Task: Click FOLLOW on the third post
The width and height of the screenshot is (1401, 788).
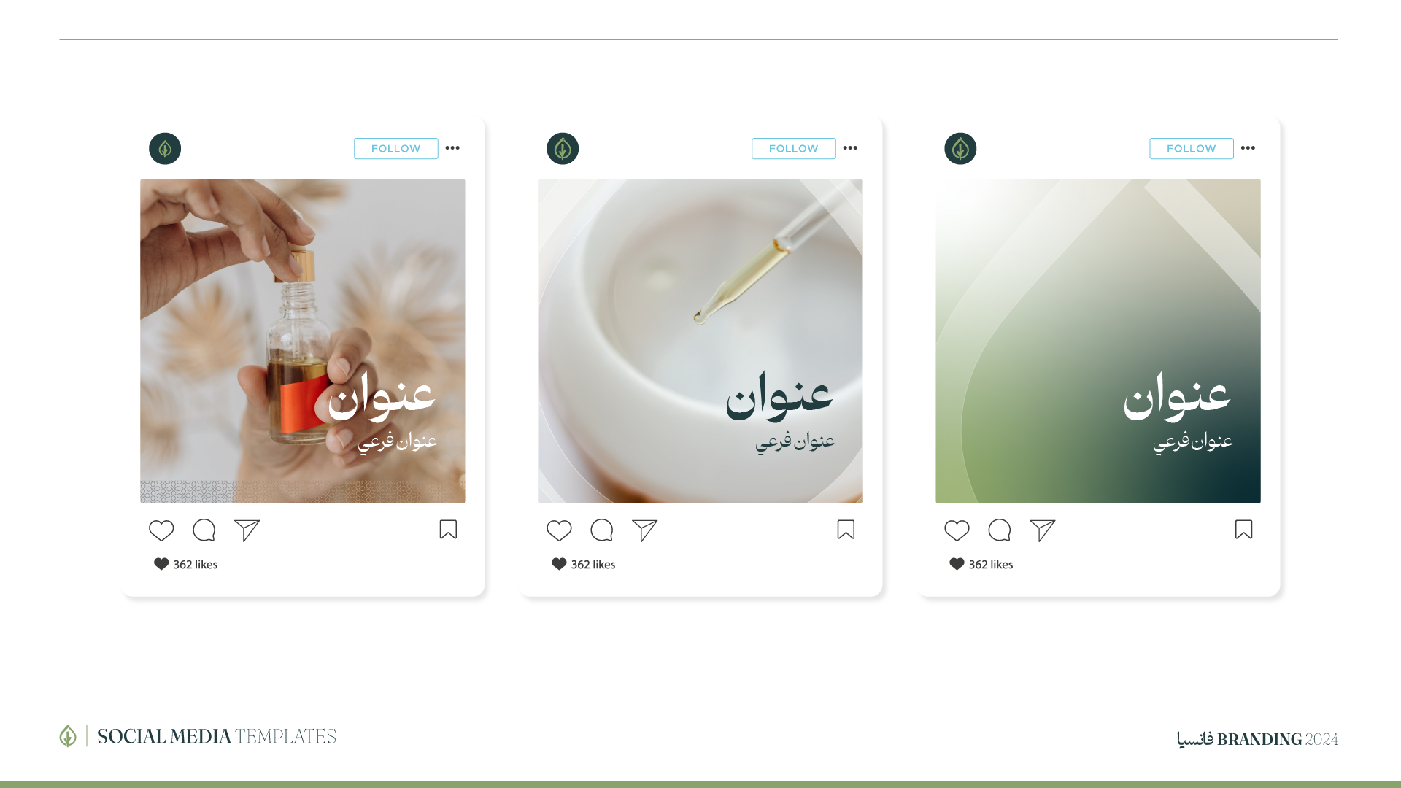Action: [x=1192, y=148]
